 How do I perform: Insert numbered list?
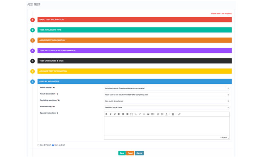click(x=158, y=114)
